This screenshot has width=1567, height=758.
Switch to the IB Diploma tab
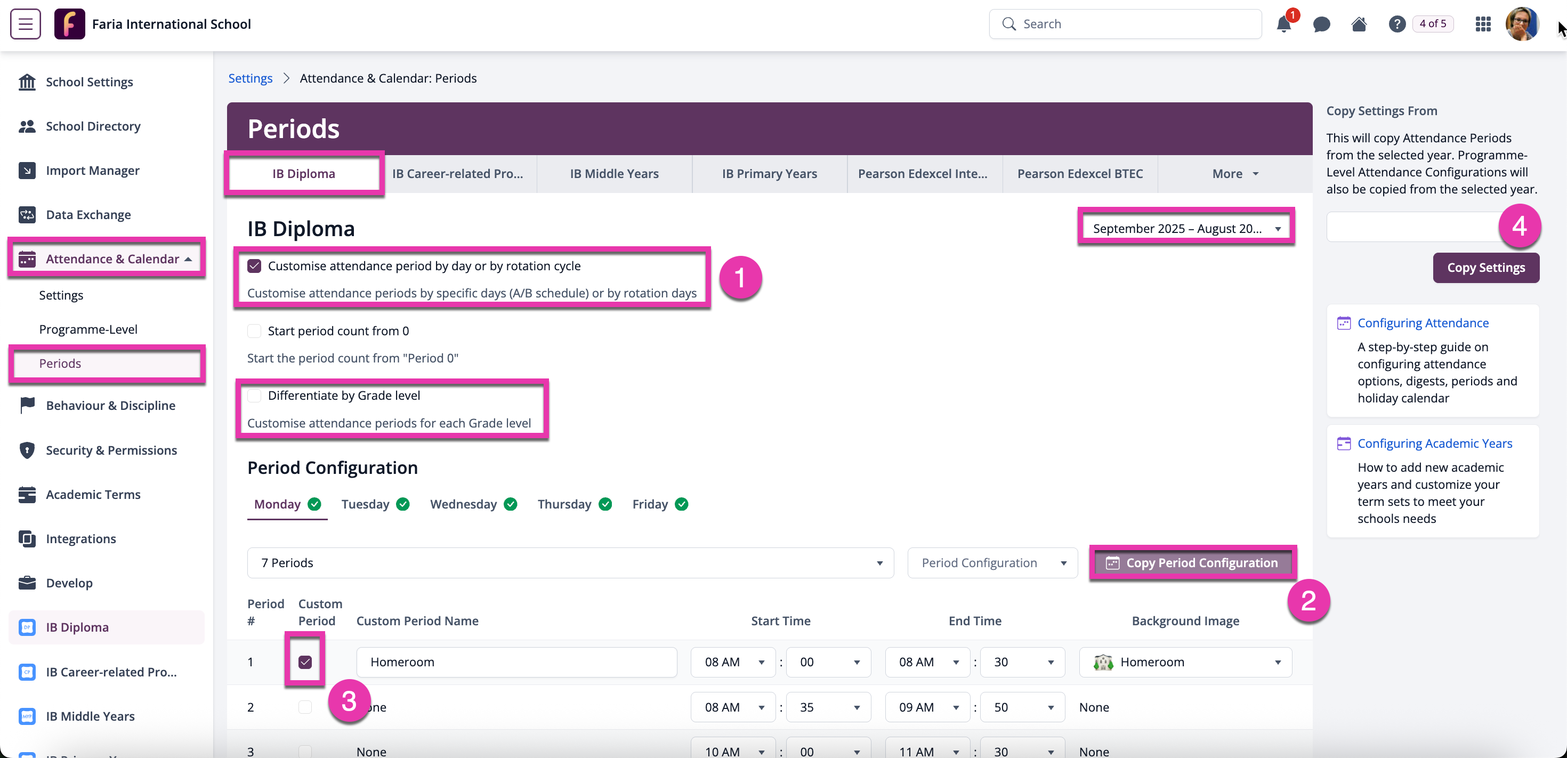(x=304, y=174)
